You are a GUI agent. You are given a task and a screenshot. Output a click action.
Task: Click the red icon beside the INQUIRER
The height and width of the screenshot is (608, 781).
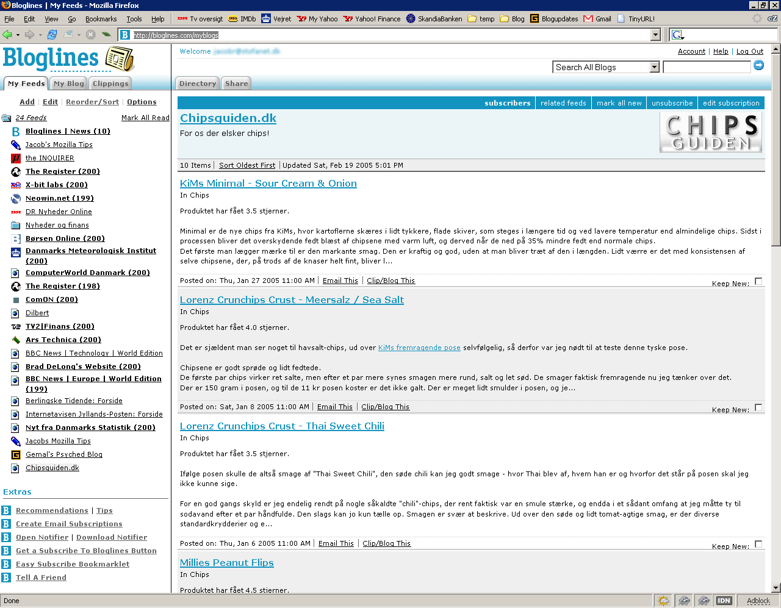coord(16,158)
